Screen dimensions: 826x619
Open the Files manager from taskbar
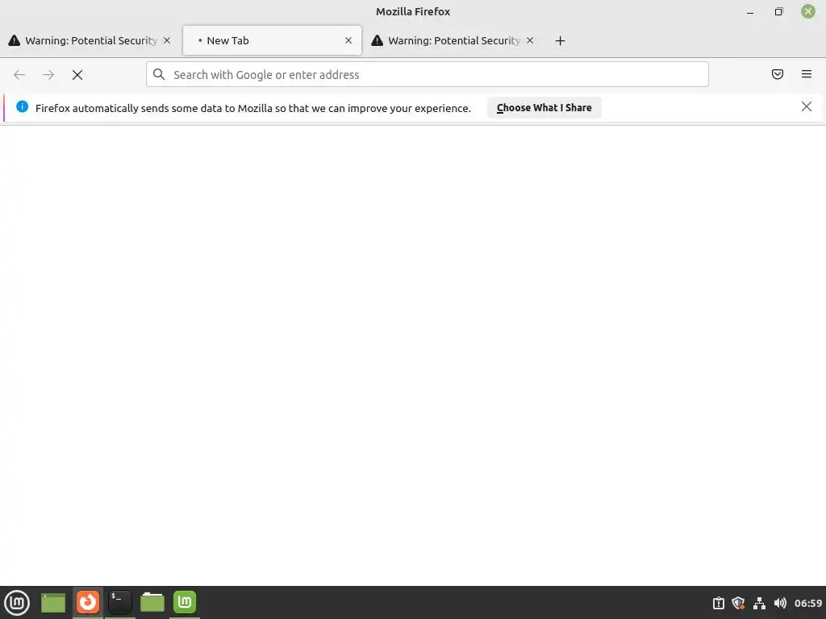pos(152,603)
